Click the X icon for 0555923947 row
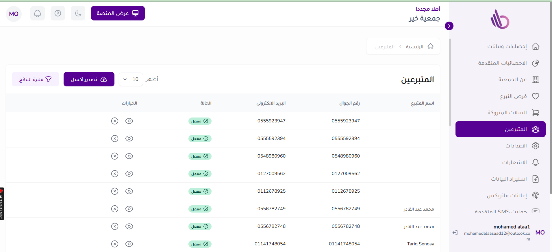Screen dimensions: 552x252 tap(115, 121)
